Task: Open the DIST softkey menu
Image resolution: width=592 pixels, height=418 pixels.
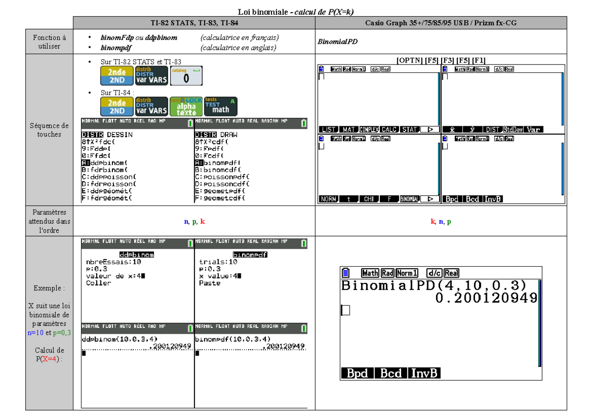Action: click(492, 130)
